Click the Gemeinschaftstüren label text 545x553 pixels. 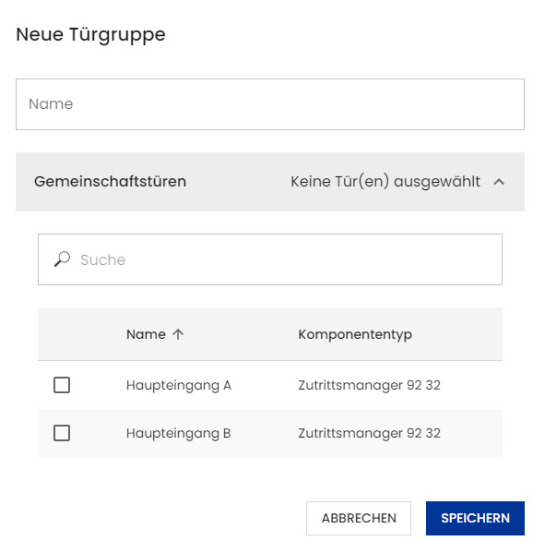110,182
